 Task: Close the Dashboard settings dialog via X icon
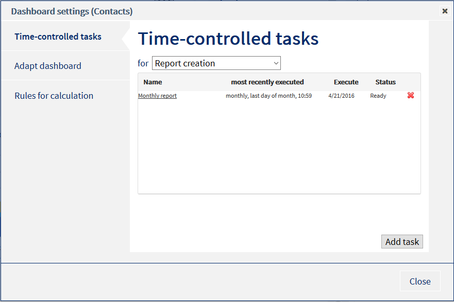(x=445, y=11)
